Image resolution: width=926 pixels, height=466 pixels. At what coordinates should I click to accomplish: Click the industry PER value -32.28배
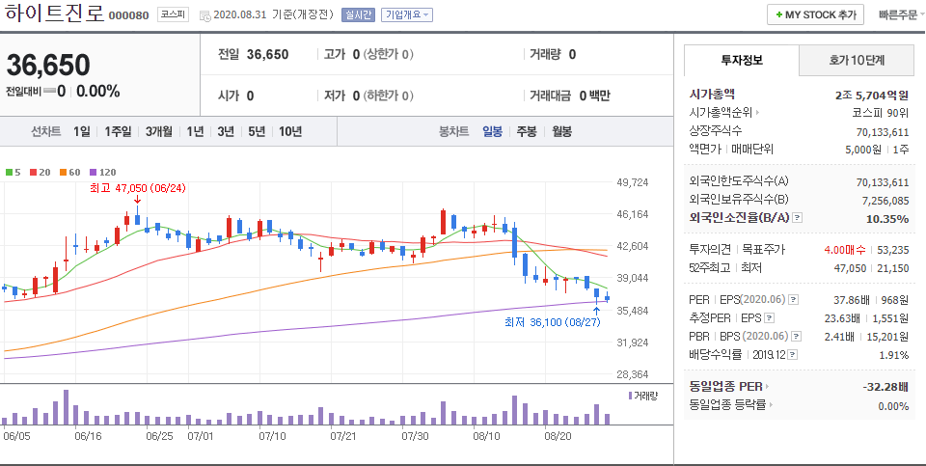885,387
